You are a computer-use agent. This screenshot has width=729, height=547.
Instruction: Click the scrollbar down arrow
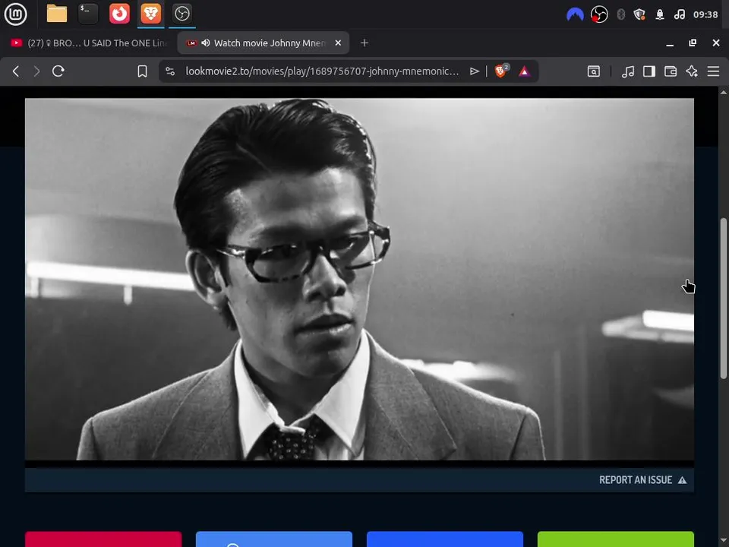pyautogui.click(x=724, y=542)
